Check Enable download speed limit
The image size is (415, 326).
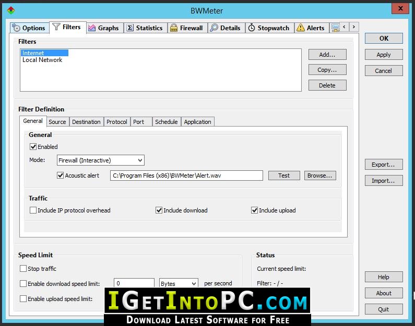pos(23,283)
